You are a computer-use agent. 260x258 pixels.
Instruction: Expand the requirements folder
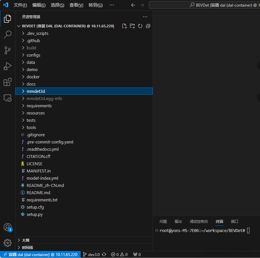pos(84,106)
